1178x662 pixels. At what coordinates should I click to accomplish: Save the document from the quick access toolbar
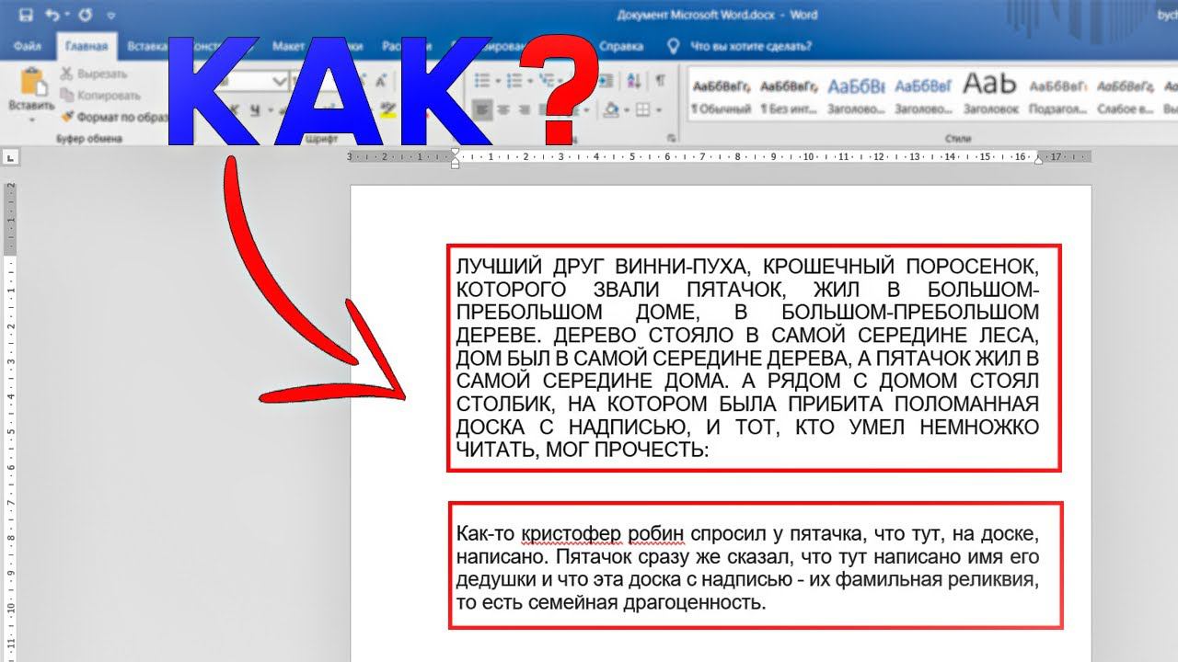25,16
